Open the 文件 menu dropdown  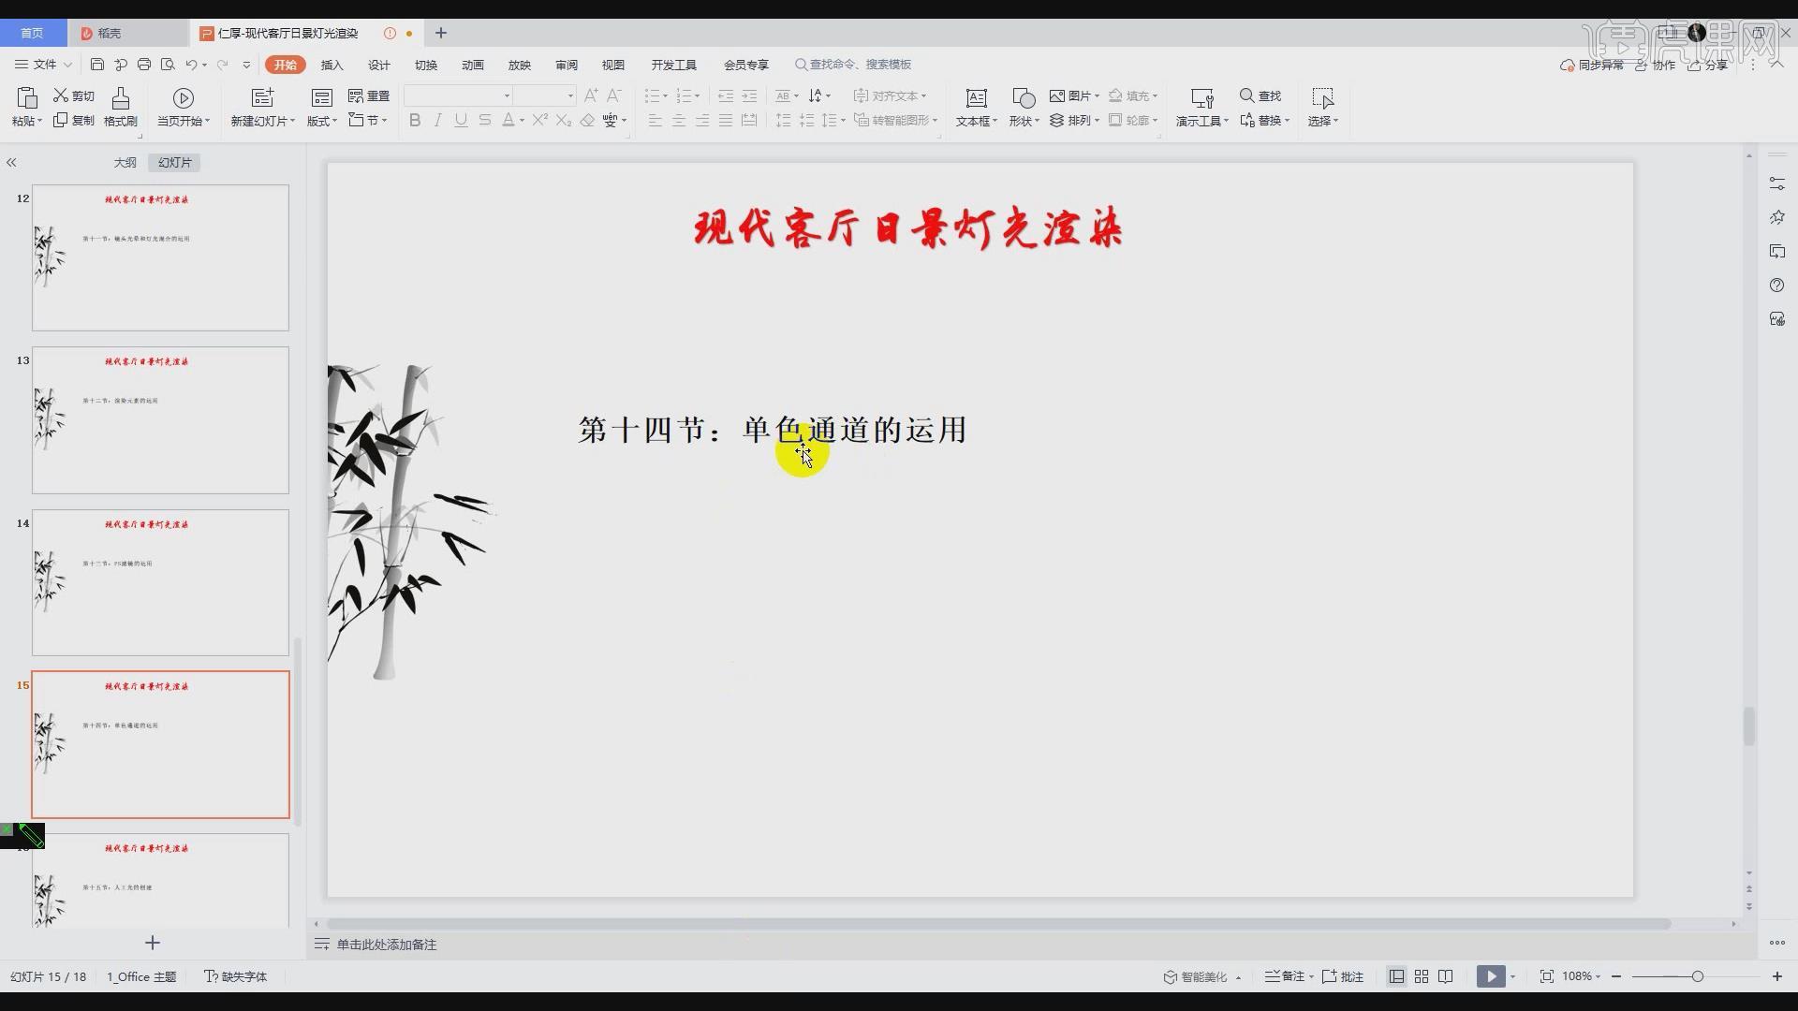(x=44, y=65)
